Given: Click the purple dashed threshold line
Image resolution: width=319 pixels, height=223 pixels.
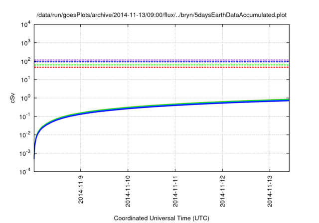Looking at the screenshot, I should [161, 60].
